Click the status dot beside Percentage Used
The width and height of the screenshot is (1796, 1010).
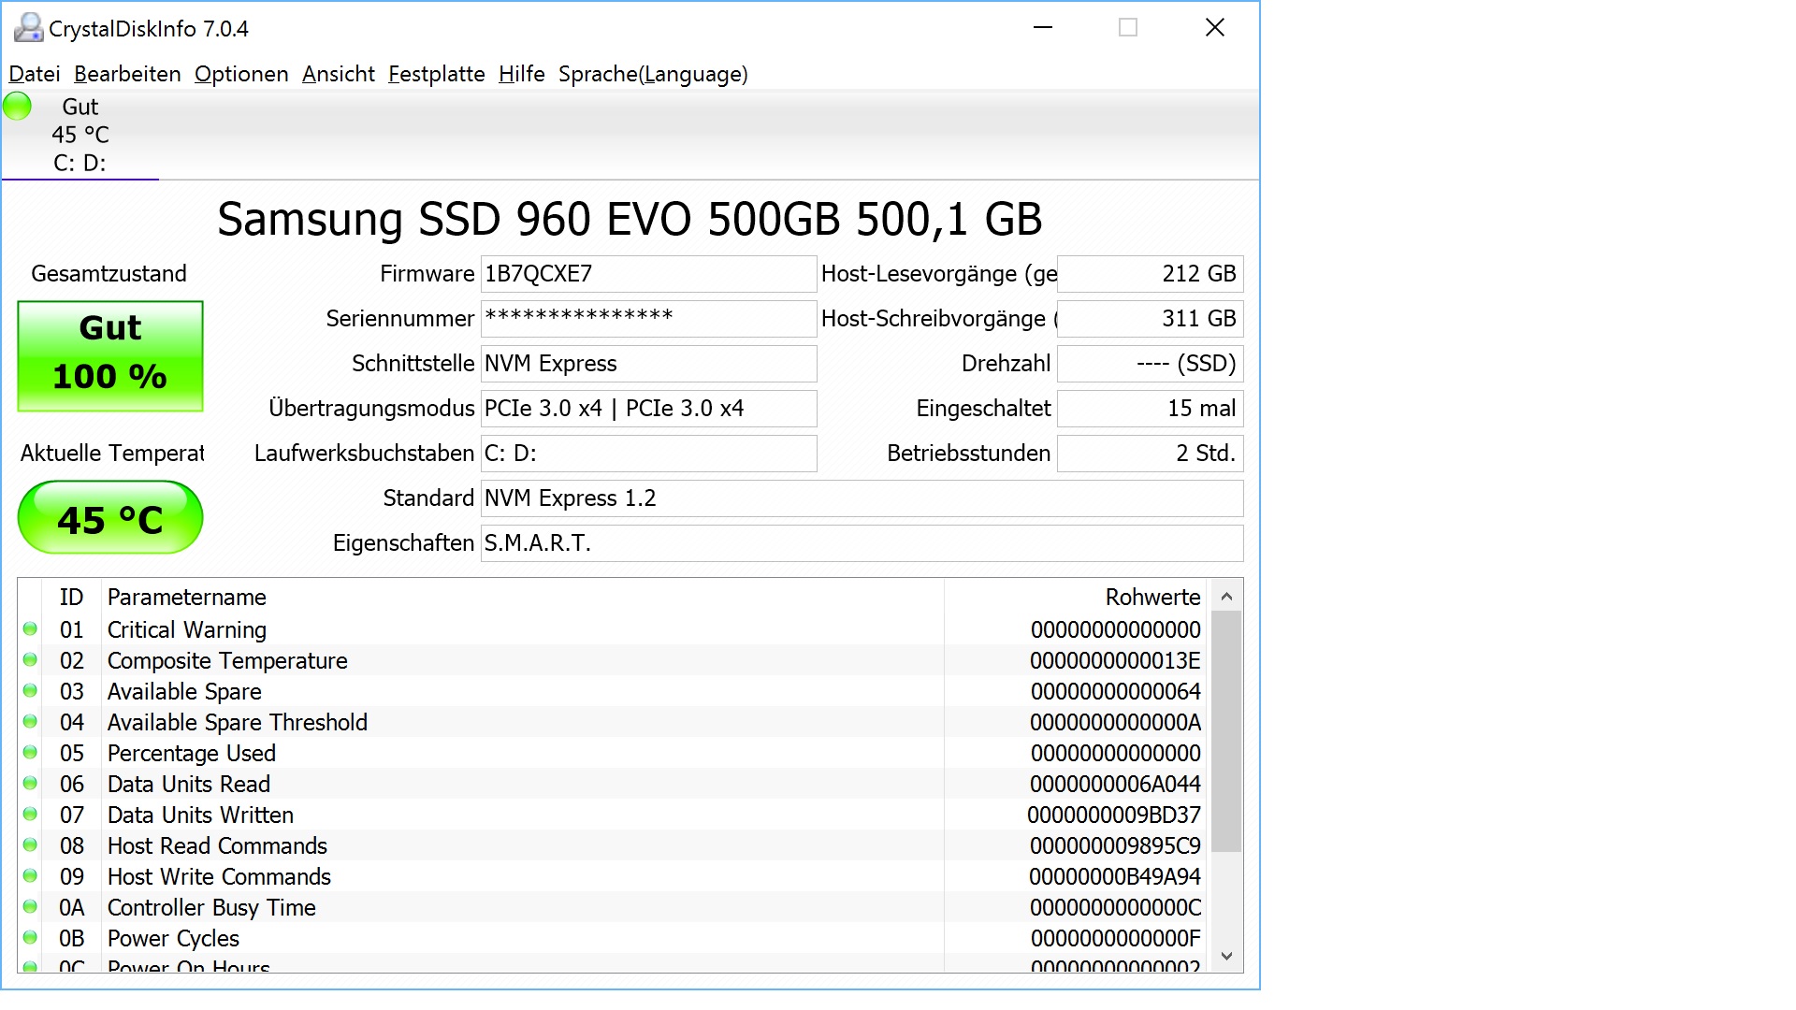click(x=30, y=753)
